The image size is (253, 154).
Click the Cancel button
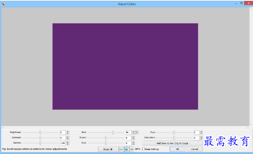[195, 149]
